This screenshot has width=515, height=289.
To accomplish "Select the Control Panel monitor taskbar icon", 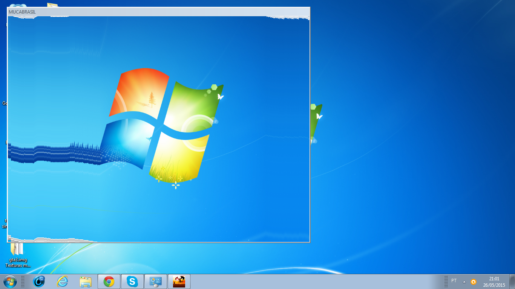I will point(155,281).
